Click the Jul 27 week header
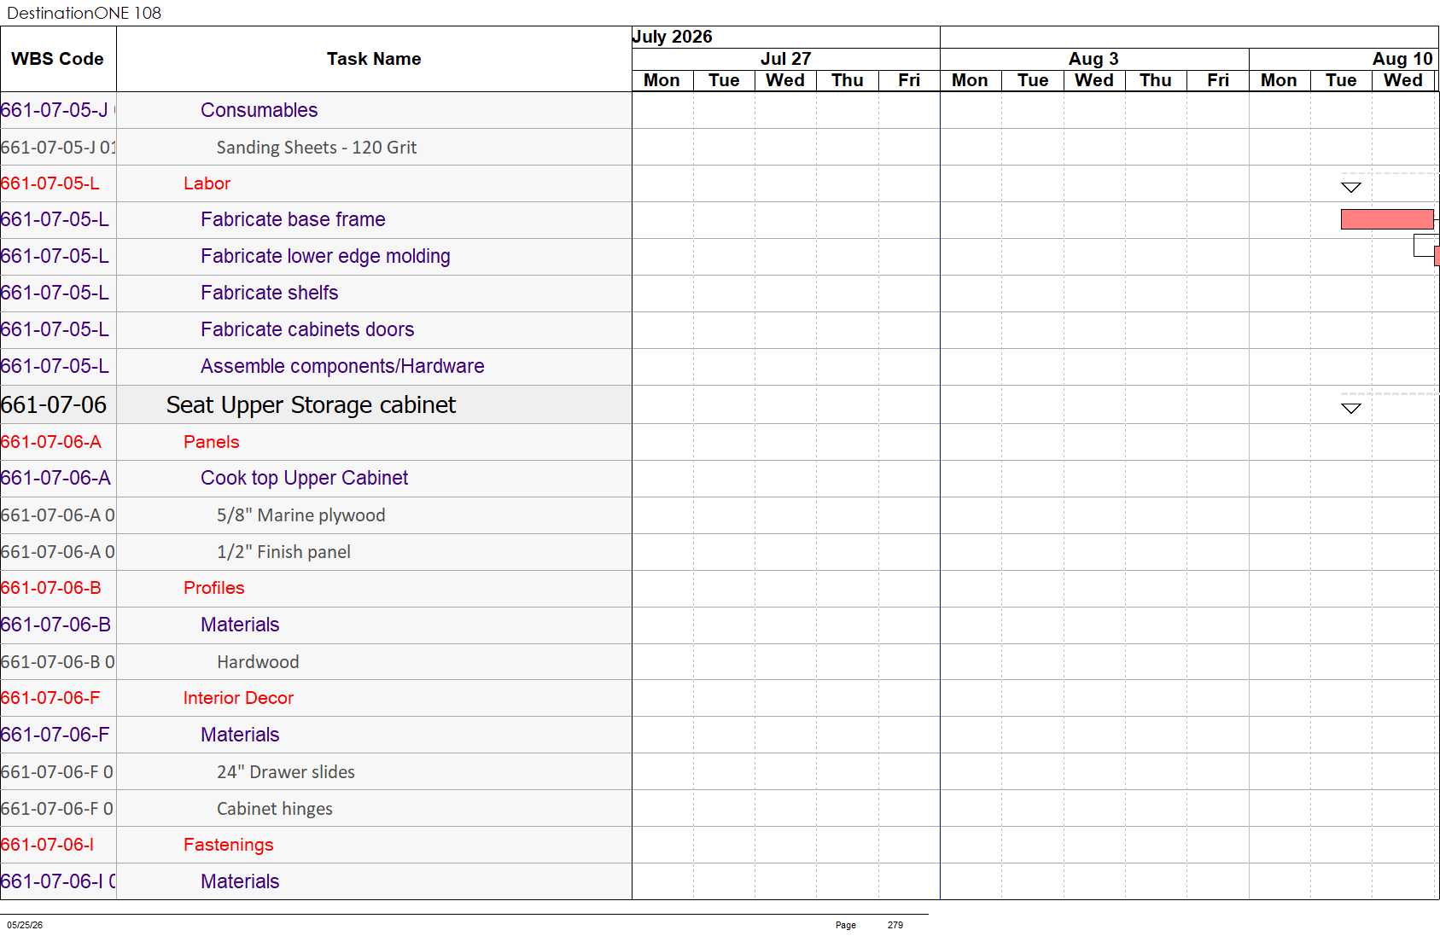Screen dimensions: 1440x936 (786, 59)
